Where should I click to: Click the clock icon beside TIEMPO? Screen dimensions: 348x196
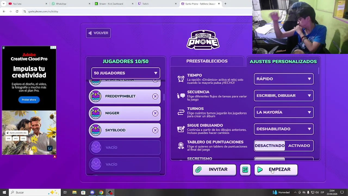click(x=181, y=79)
